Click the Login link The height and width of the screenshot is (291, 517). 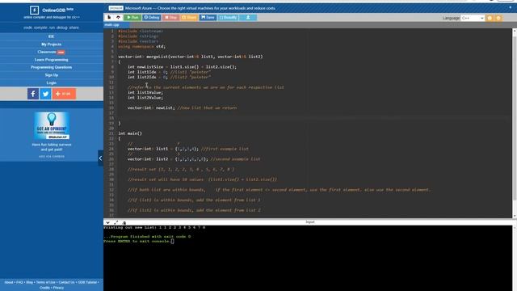[51, 82]
